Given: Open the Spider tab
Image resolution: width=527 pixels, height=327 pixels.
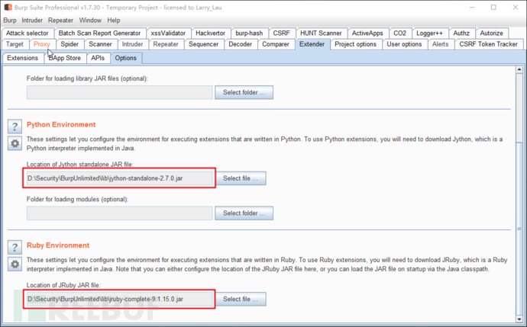Looking at the screenshot, I should 70,44.
